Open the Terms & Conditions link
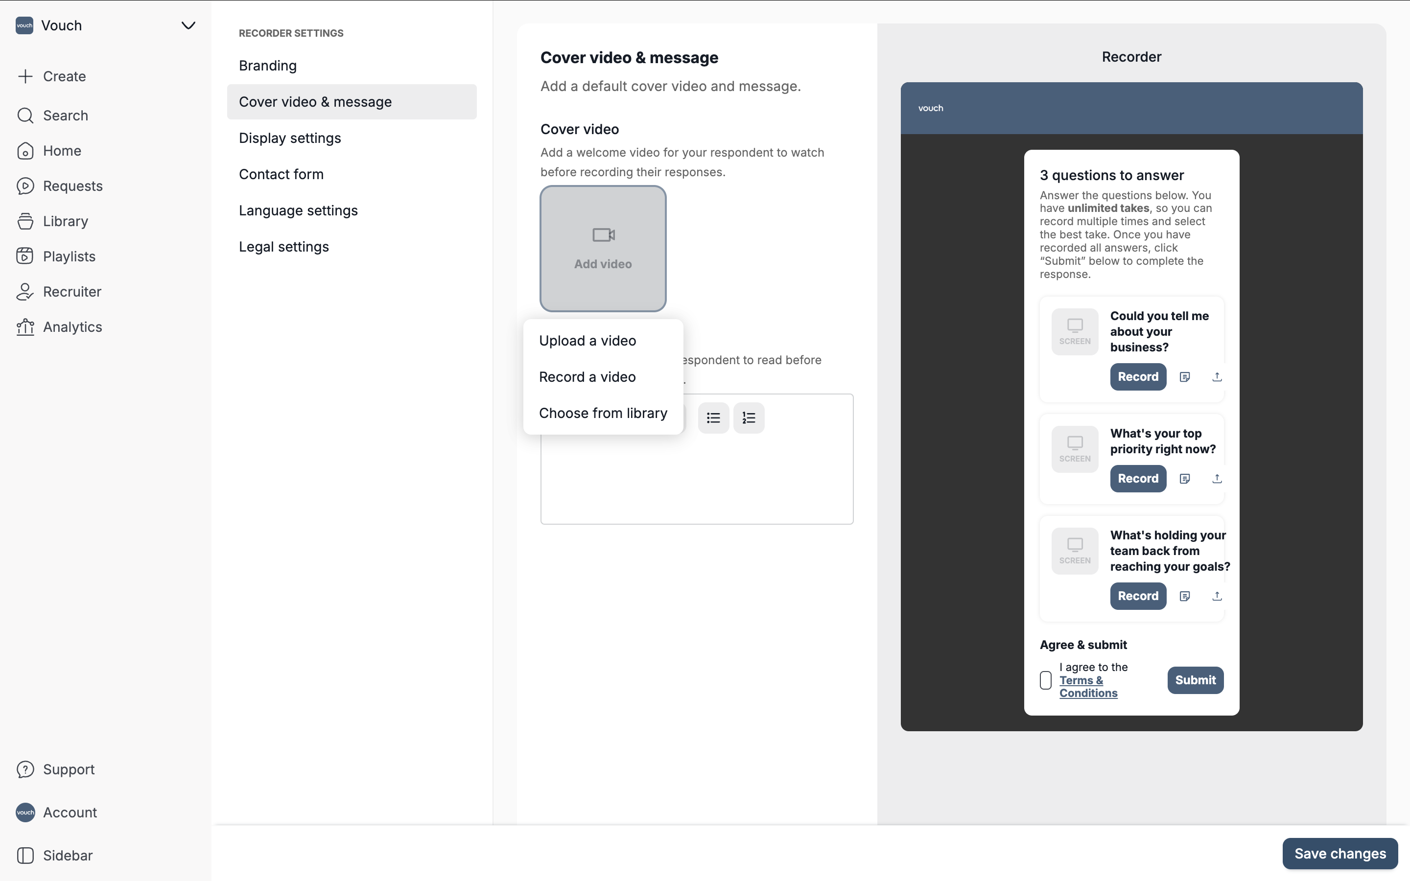Viewport: 1410px width, 881px height. (x=1088, y=687)
